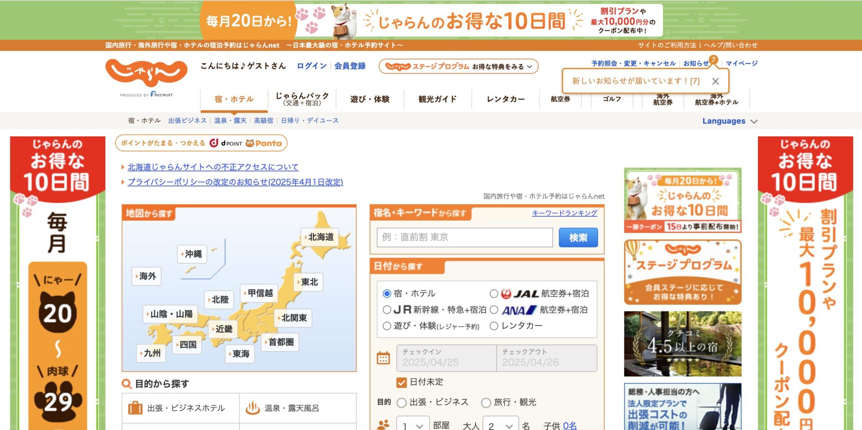Click the 子供 0名 link

(570, 426)
